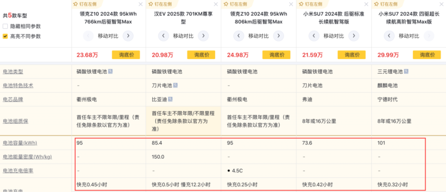446x192 pixels.
Task: Click info icon beside 三元锂电池
Action: (406, 72)
